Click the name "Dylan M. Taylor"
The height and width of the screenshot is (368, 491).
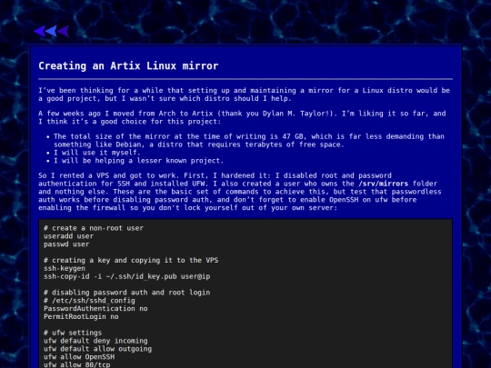296,114
